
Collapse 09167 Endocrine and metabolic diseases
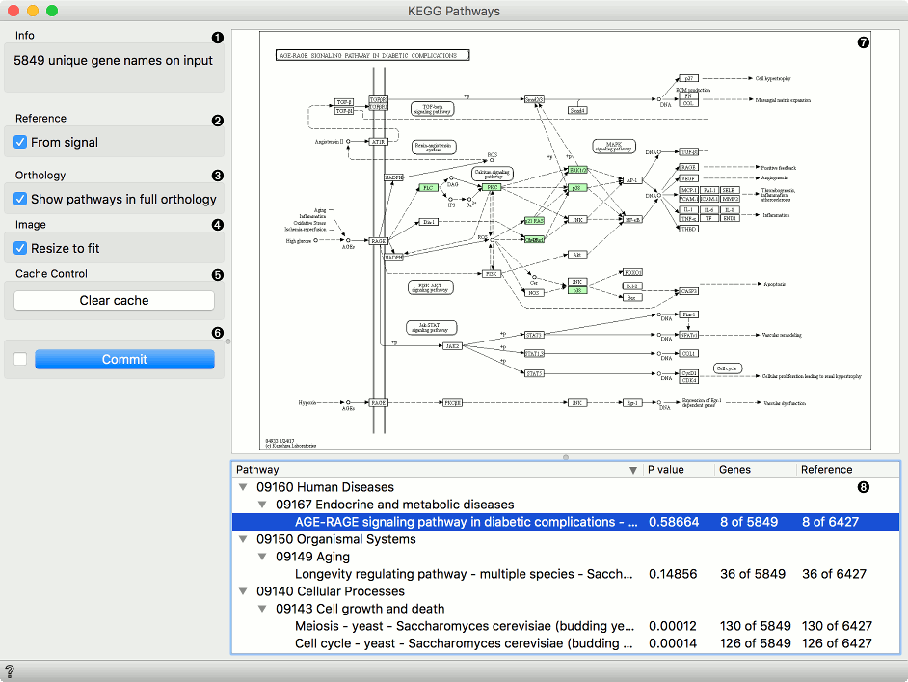coord(262,505)
